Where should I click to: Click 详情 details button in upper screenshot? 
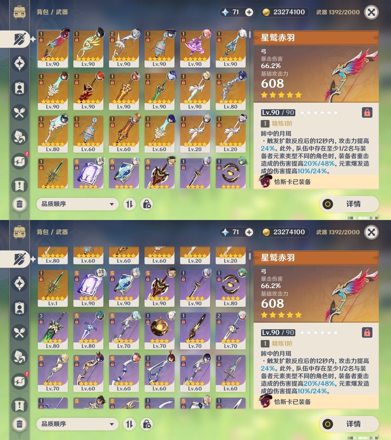349,204
